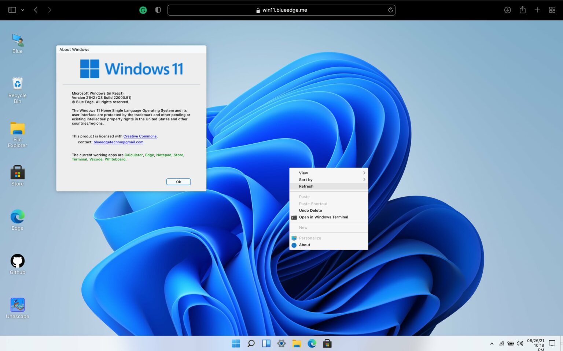Launch File Explorer from the taskbar
The image size is (563, 351).
point(297,343)
